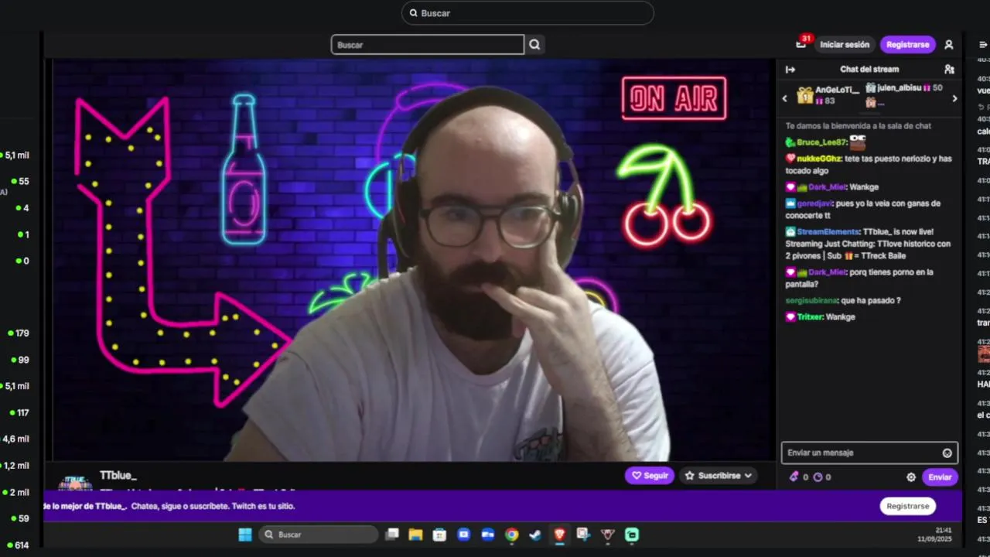The image size is (990, 557).
Task: Click StreamElements username in chat
Action: point(828,232)
